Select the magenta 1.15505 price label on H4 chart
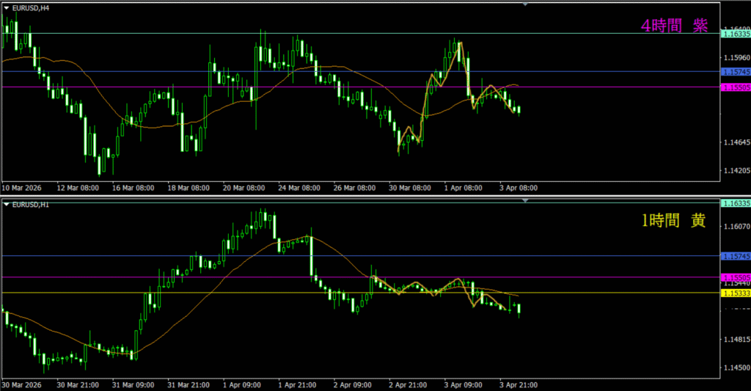This screenshot has height=391, width=751. [736, 87]
